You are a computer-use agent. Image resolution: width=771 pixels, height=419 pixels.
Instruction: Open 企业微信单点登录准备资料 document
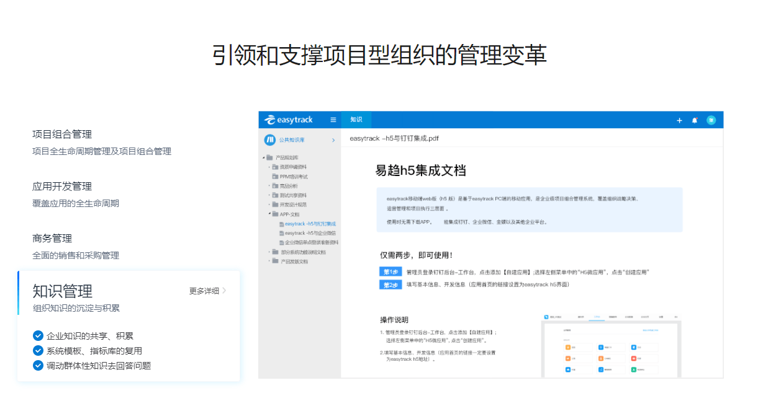(x=312, y=242)
